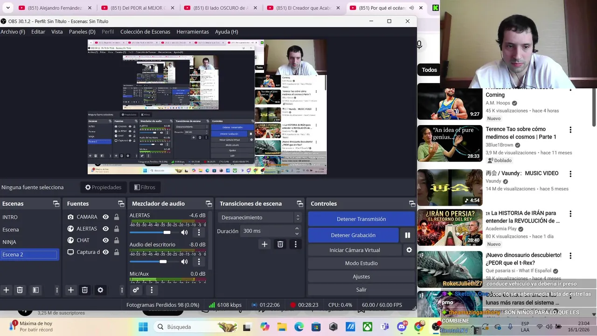Open options for Terence Tao video
The width and height of the screenshot is (597, 336).
(x=570, y=130)
